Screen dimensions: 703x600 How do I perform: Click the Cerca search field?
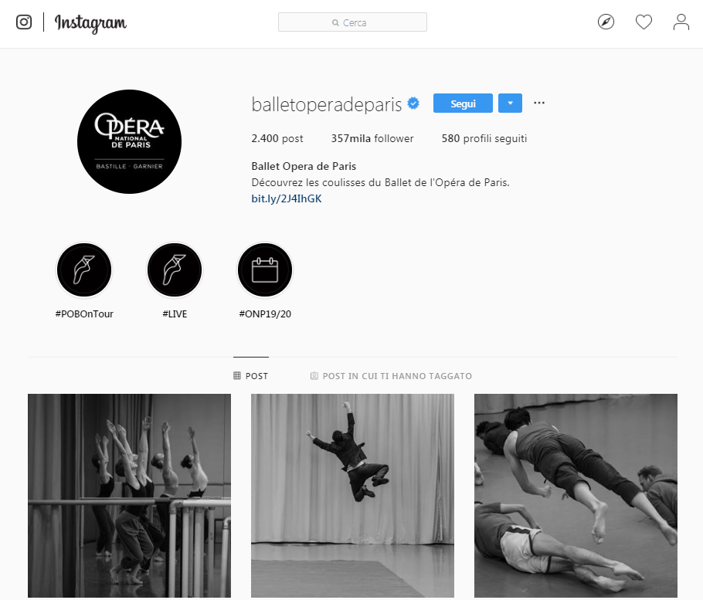point(352,22)
